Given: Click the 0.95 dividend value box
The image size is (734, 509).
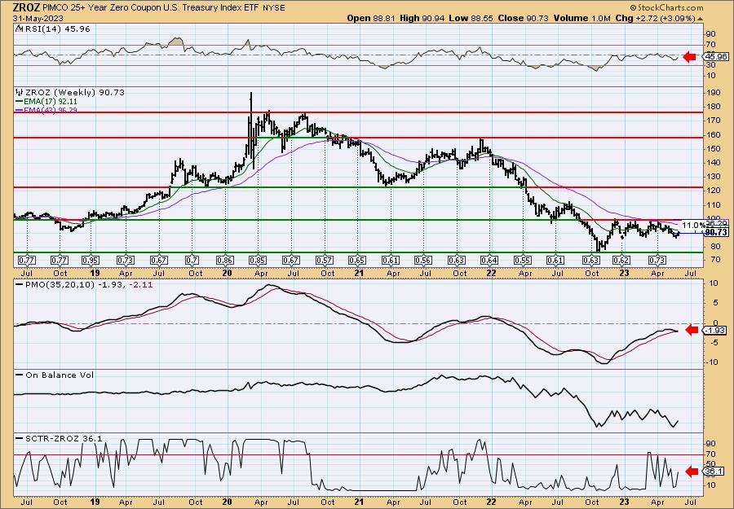Looking at the screenshot, I should 90,260.
